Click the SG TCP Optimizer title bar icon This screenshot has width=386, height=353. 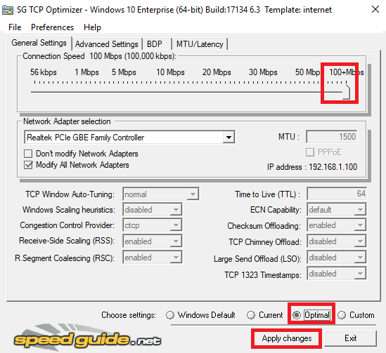coord(8,10)
